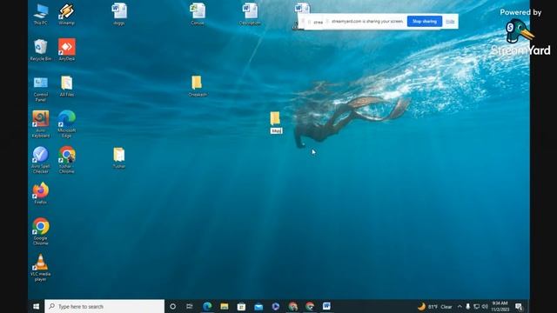Screen dimensions: 557x313
Task: Select the doggs Word document
Action: pos(119,14)
